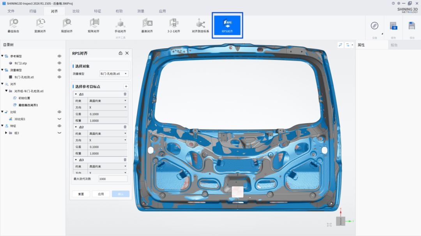Open the help icon in title bar

point(393,3)
